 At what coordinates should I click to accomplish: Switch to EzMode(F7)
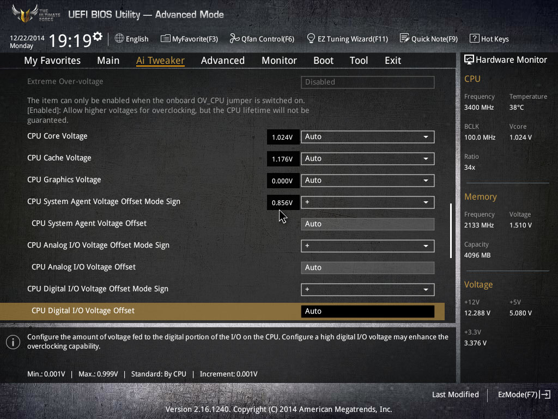click(x=524, y=394)
